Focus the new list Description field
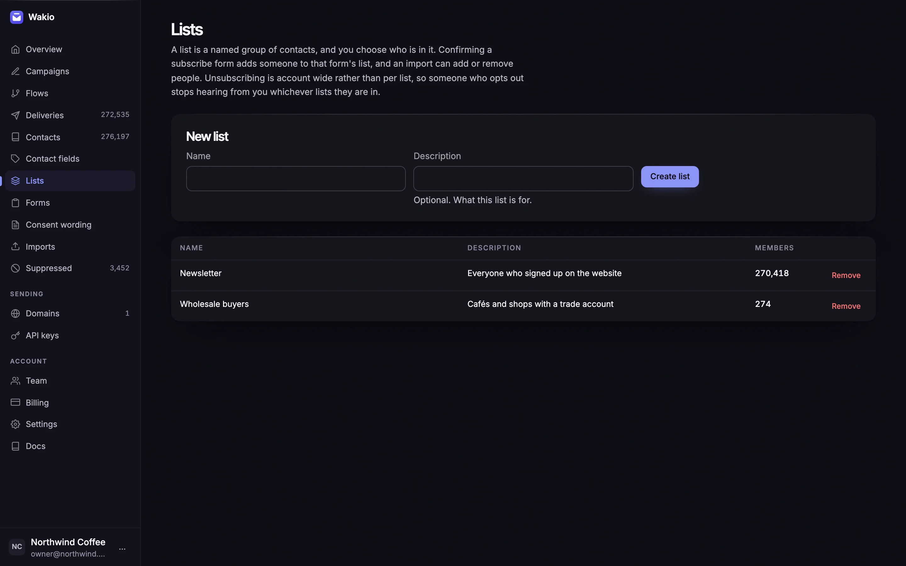The width and height of the screenshot is (906, 566). pyautogui.click(x=523, y=179)
